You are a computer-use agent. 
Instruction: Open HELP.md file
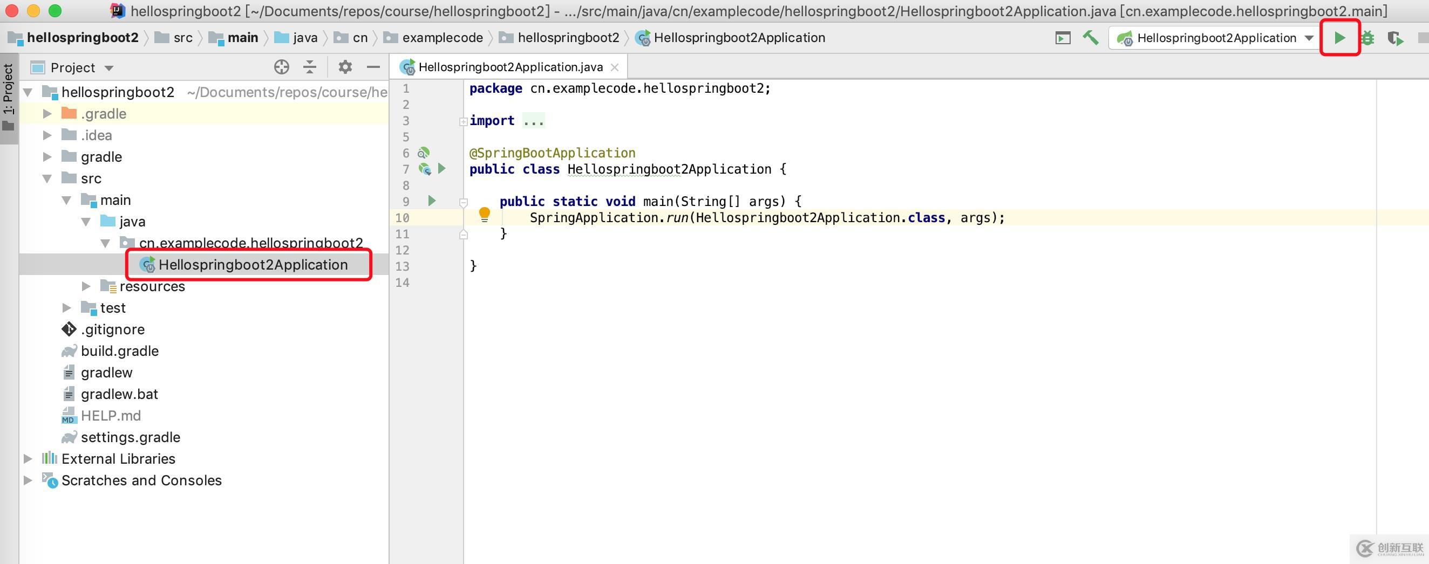[x=101, y=416]
